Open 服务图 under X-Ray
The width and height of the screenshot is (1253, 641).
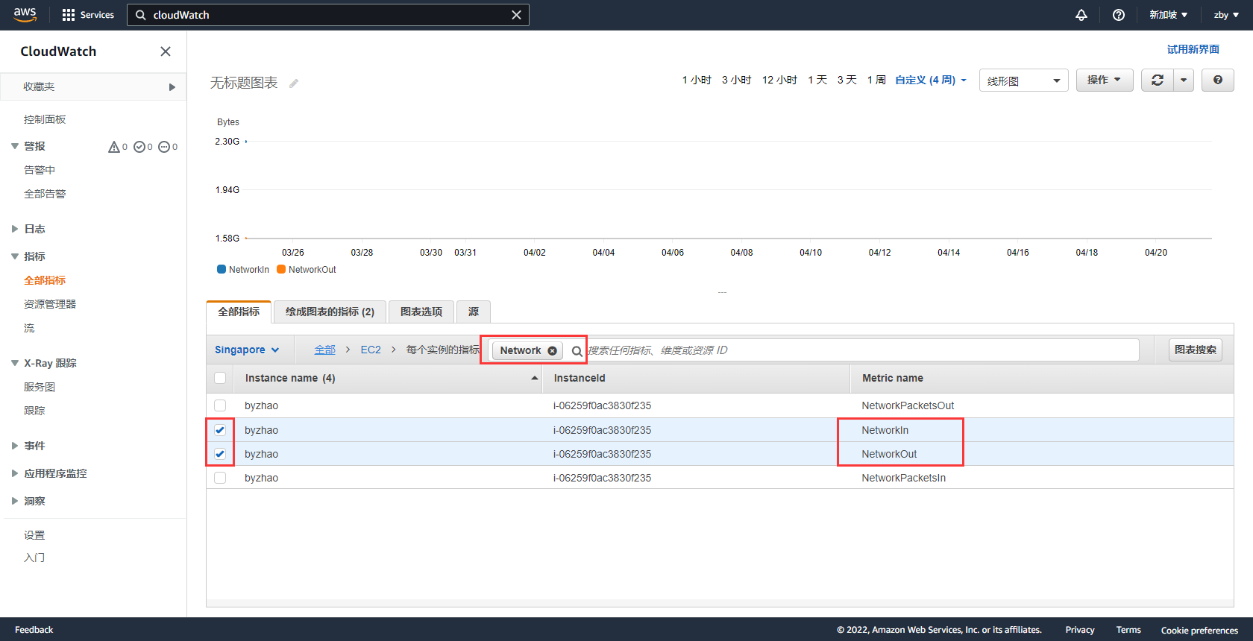click(40, 387)
